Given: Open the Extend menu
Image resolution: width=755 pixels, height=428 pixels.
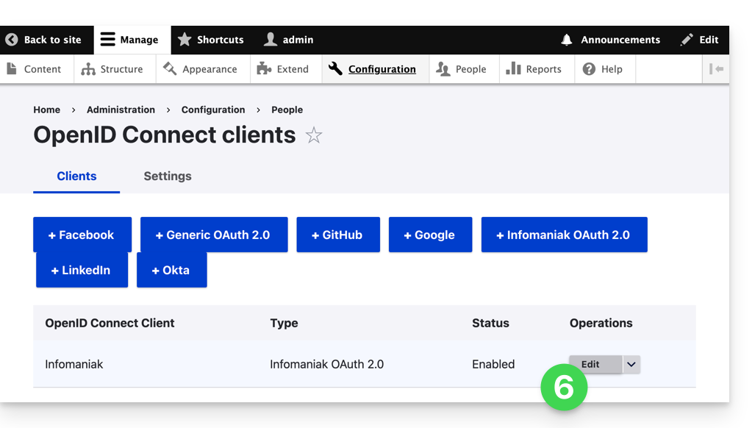Looking at the screenshot, I should pos(285,69).
